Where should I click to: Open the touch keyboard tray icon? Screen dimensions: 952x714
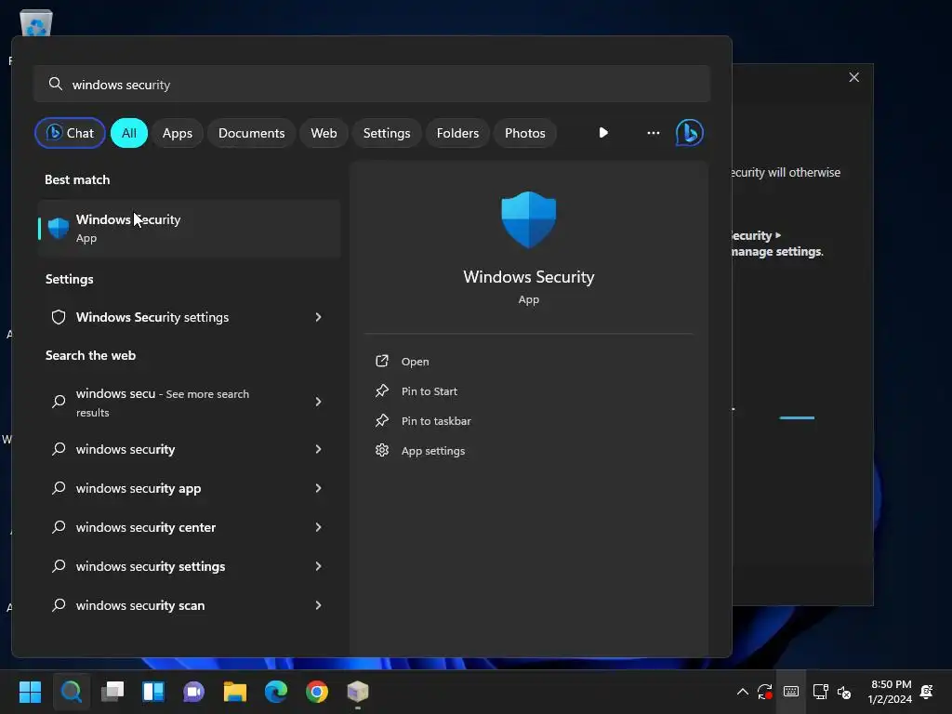[x=790, y=692]
